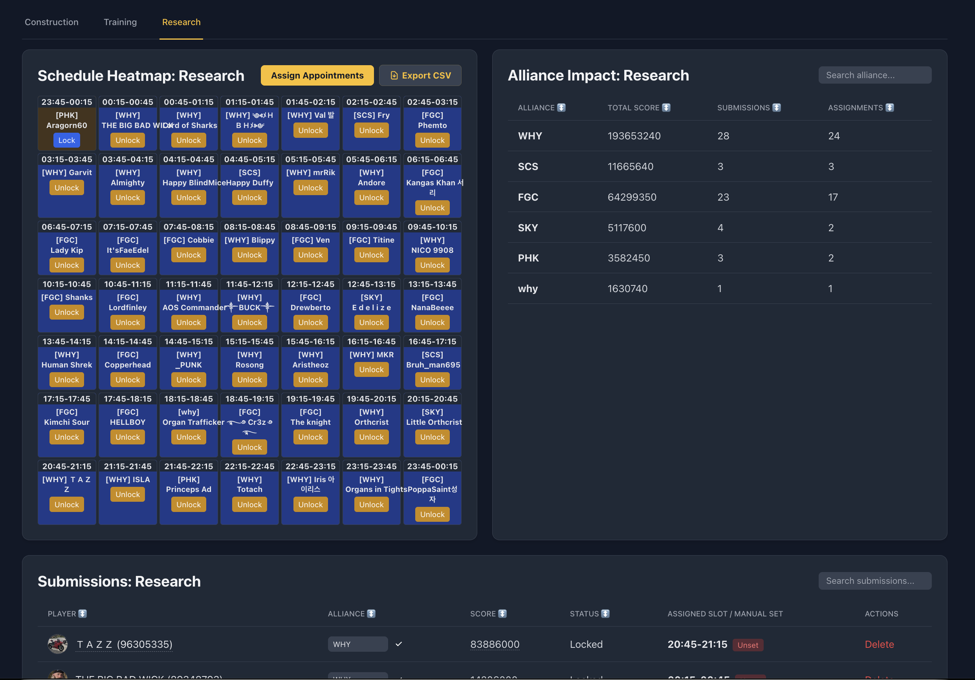This screenshot has height=680, width=975.
Task: Unlock the [WHY] Garvit slot
Action: click(x=67, y=188)
